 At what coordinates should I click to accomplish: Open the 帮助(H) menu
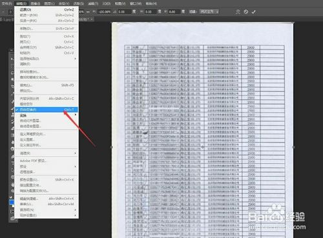click(151, 3)
